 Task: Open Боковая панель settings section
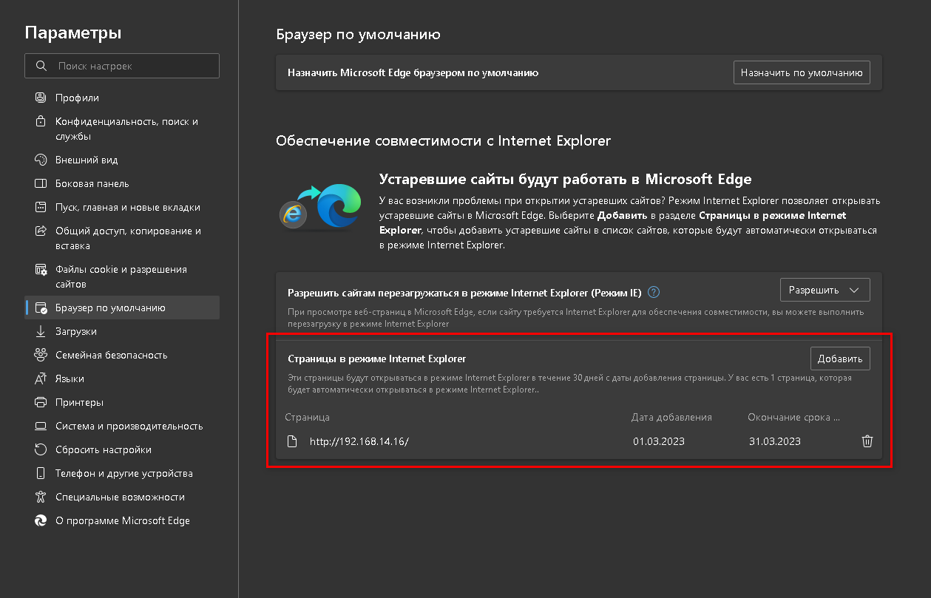[x=92, y=183]
